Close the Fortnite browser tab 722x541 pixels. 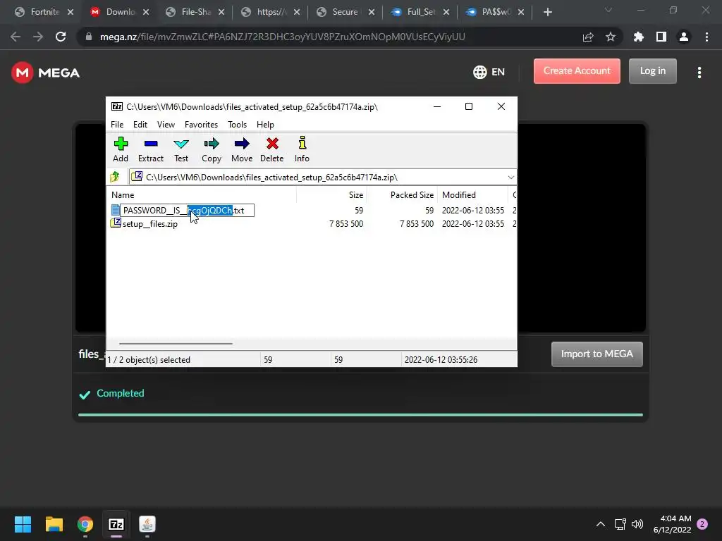(71, 12)
